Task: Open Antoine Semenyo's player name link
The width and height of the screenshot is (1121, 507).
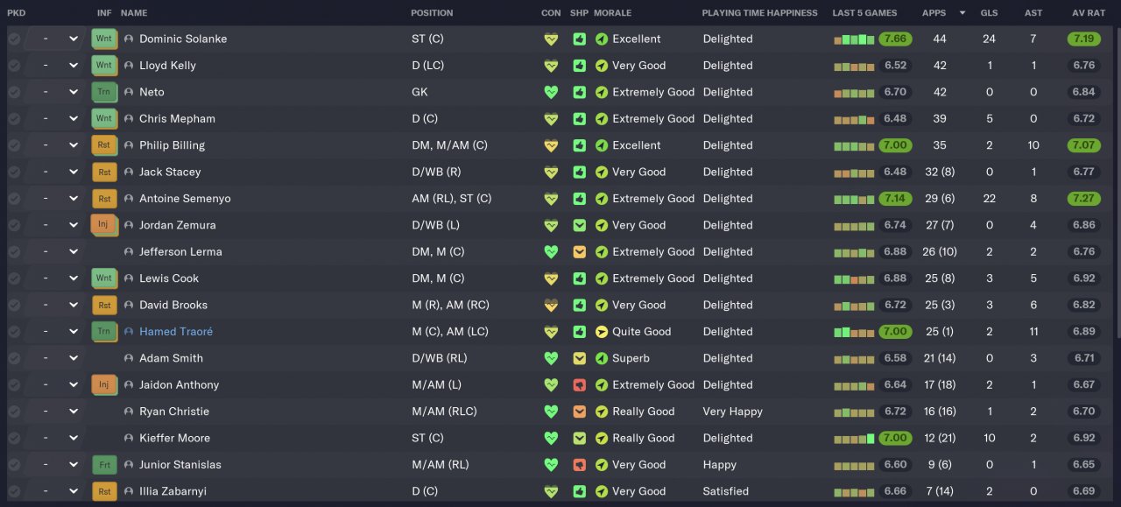Action: tap(185, 199)
